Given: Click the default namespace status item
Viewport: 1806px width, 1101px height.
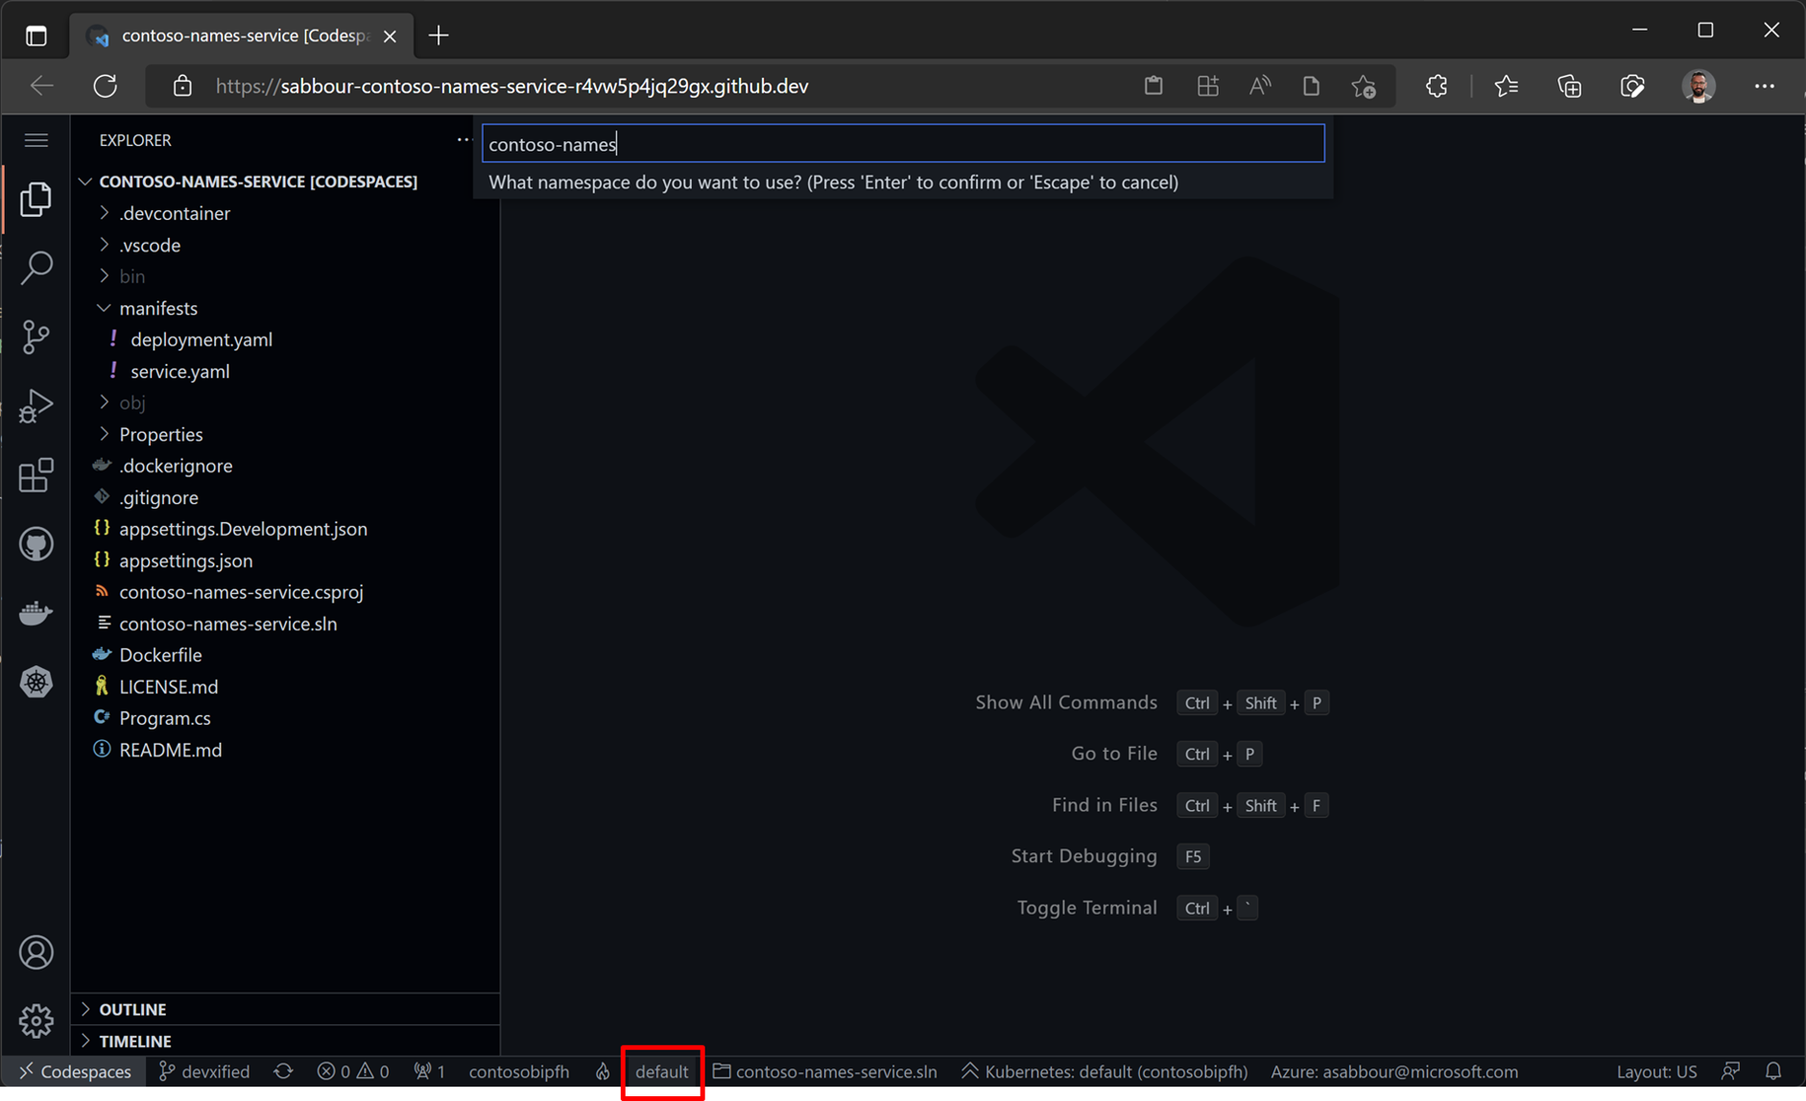Looking at the screenshot, I should [662, 1071].
